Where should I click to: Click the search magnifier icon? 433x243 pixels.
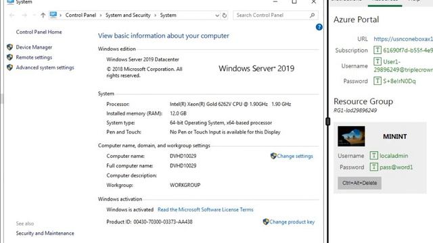[313, 15]
